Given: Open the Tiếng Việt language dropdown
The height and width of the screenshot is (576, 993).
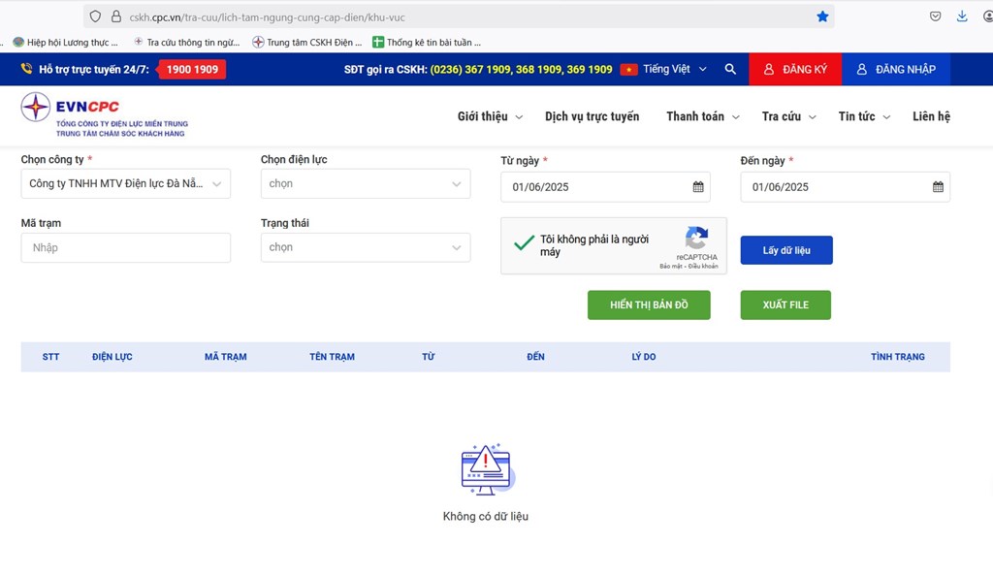Looking at the screenshot, I should pyautogui.click(x=675, y=69).
